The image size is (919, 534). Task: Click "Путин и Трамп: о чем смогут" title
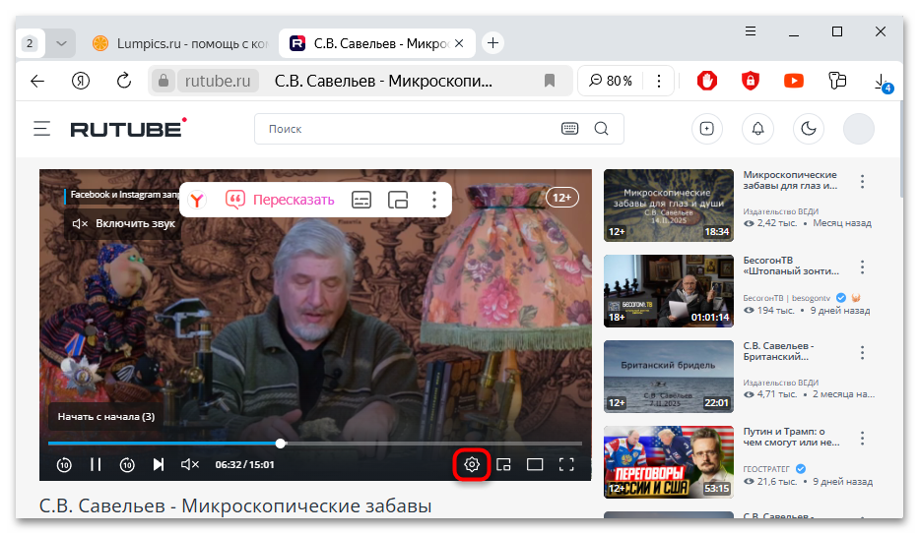tap(791, 437)
